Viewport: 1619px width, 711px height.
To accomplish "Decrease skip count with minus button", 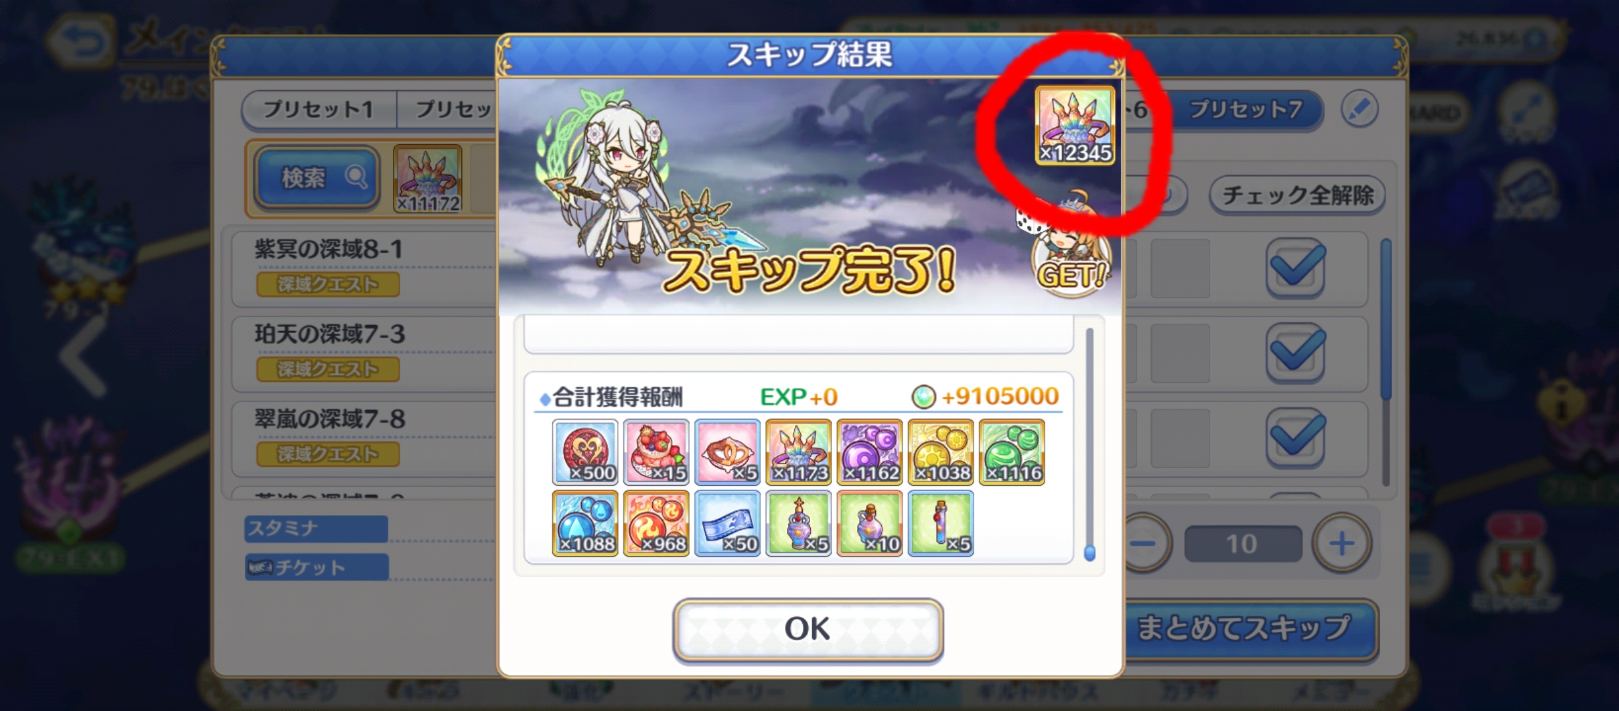I will (x=1145, y=543).
